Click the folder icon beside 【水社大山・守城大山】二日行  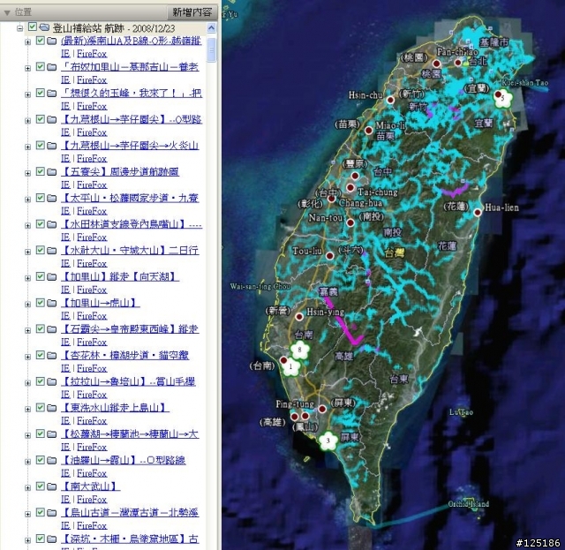pyautogui.click(x=51, y=251)
